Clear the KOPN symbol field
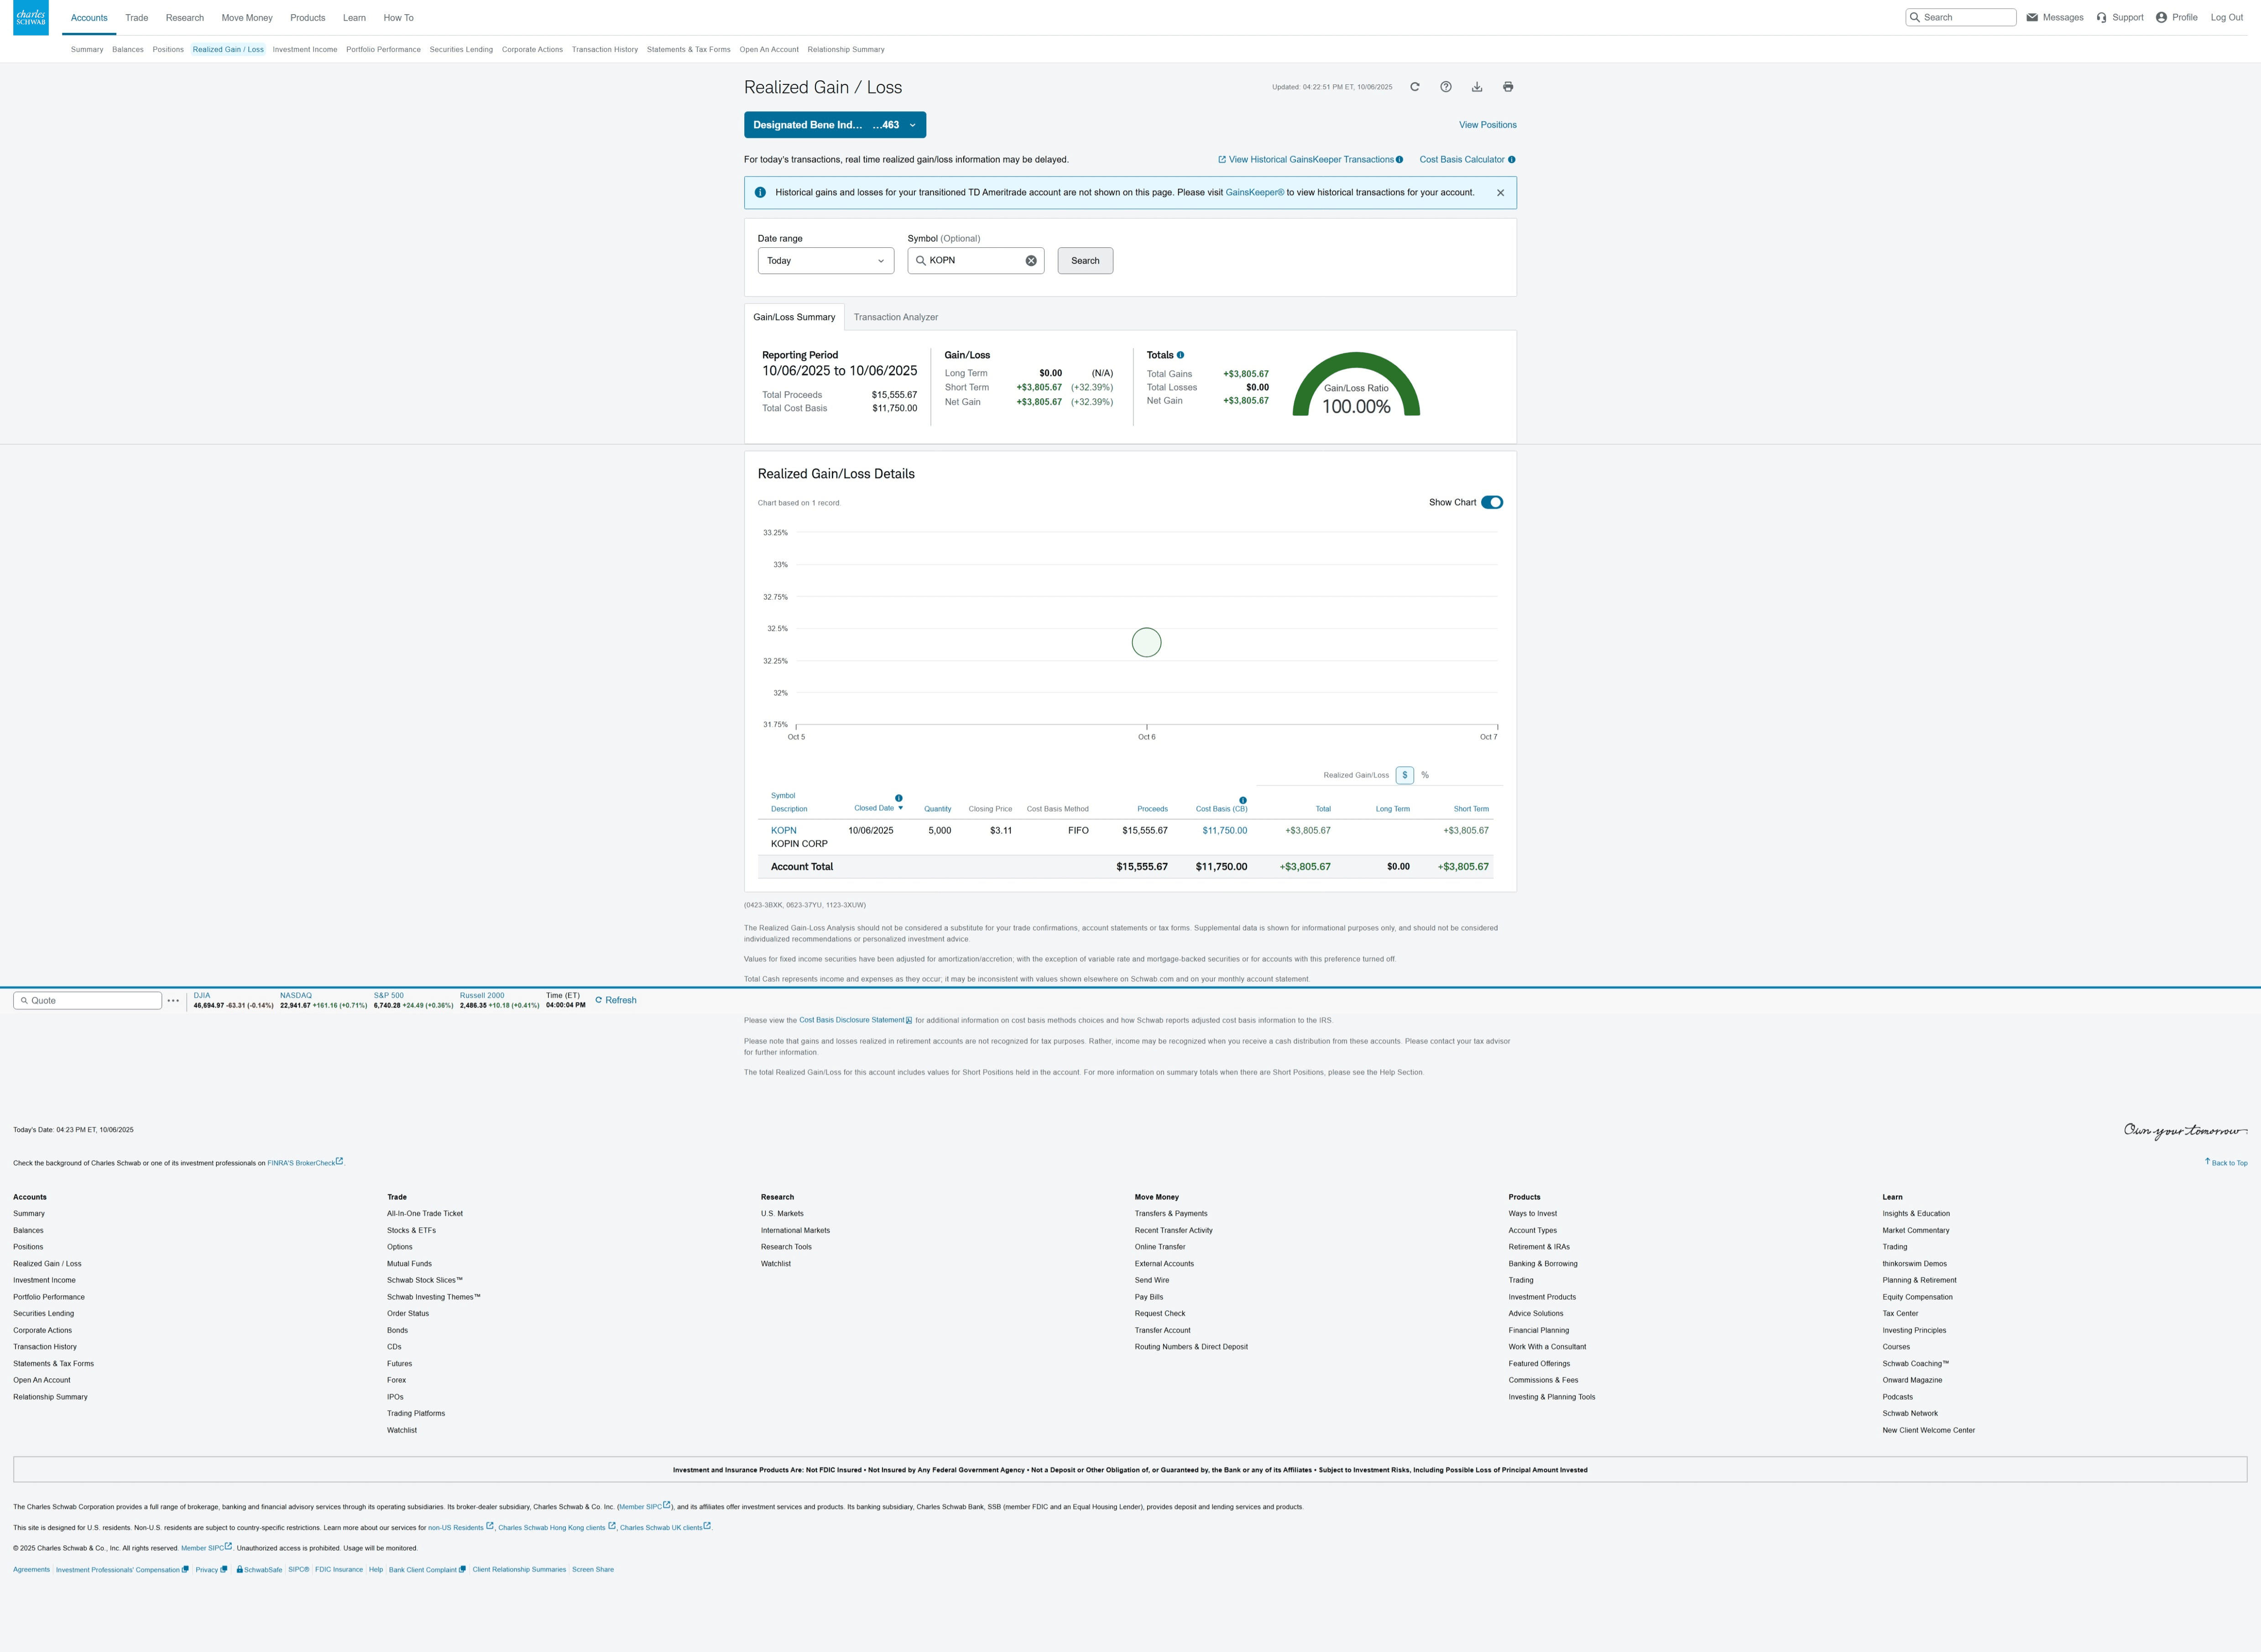Image resolution: width=2261 pixels, height=1652 pixels. click(x=1031, y=261)
